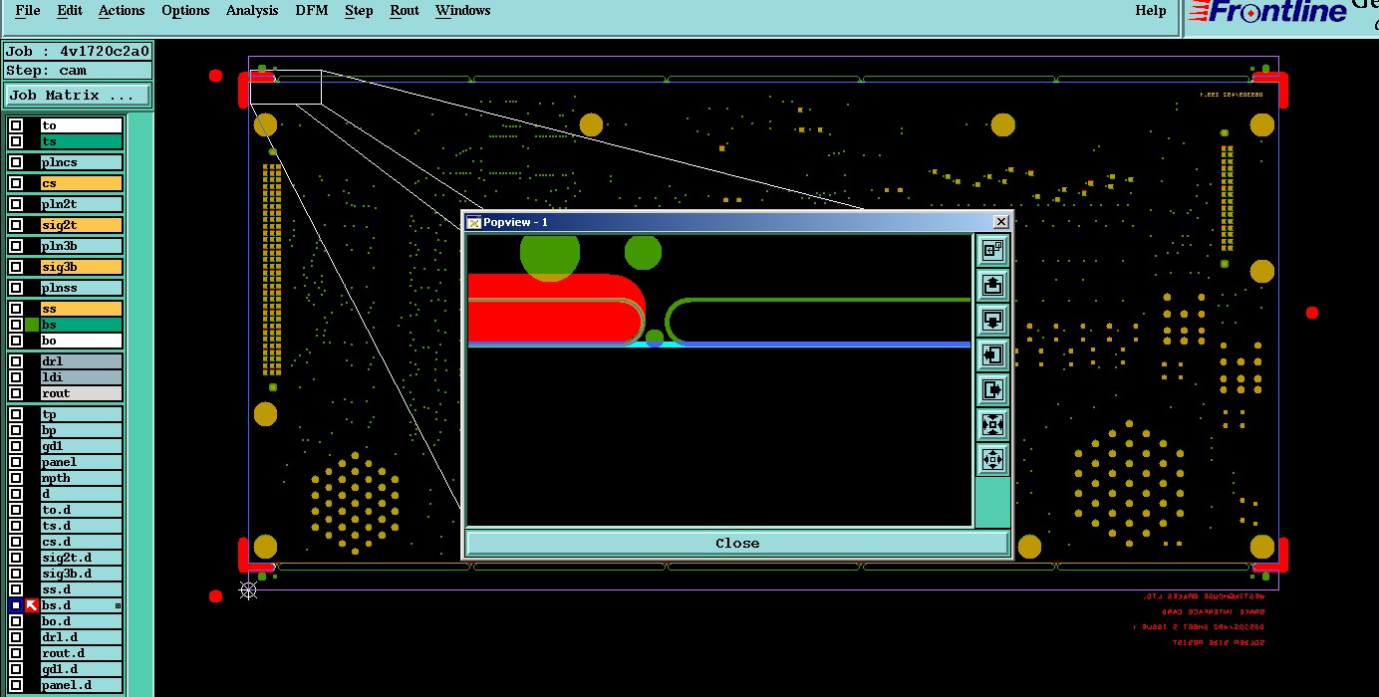Image resolution: width=1379 pixels, height=697 pixels.
Task: Select the bo layer name
Action: (x=81, y=341)
